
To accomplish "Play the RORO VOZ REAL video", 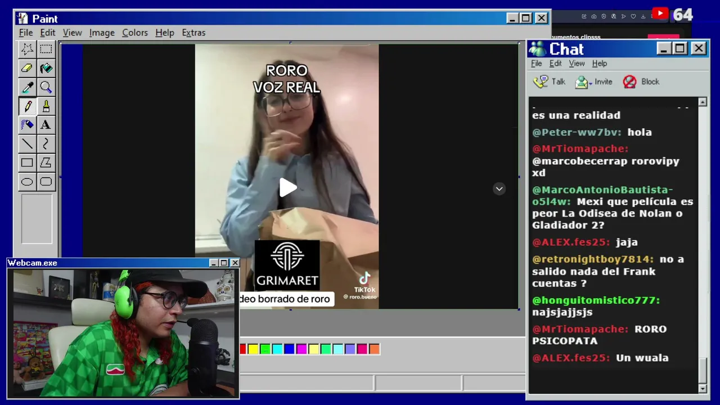I will 287,188.
